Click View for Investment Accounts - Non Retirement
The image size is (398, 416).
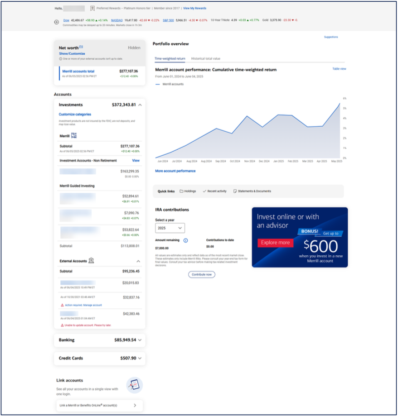136,161
